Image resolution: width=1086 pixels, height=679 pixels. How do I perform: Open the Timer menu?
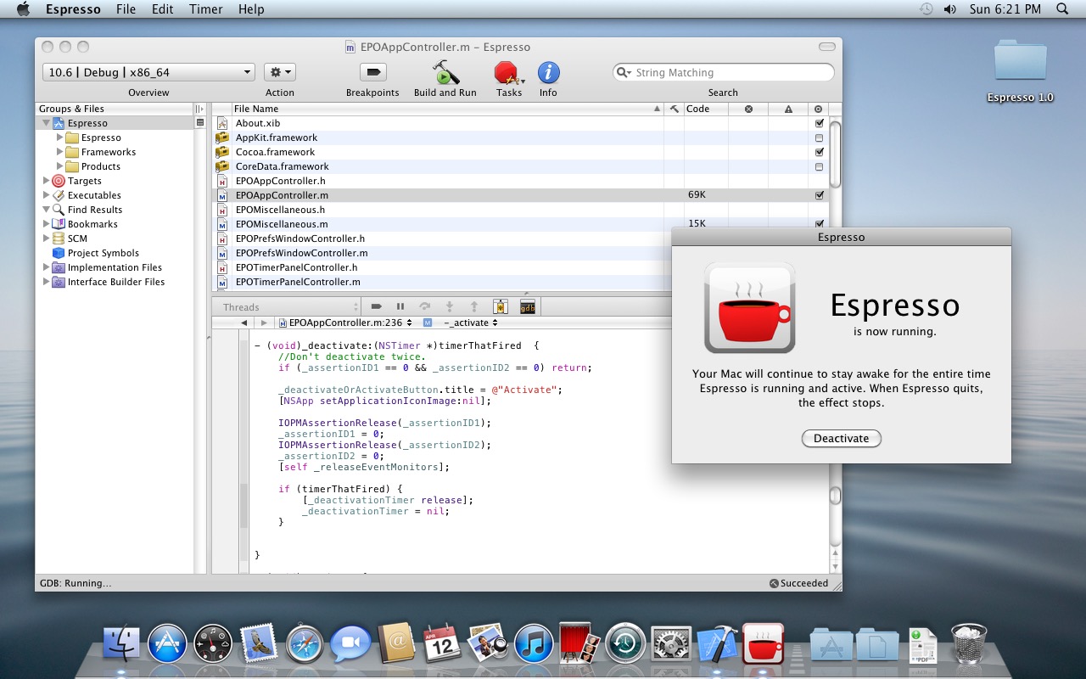(206, 9)
